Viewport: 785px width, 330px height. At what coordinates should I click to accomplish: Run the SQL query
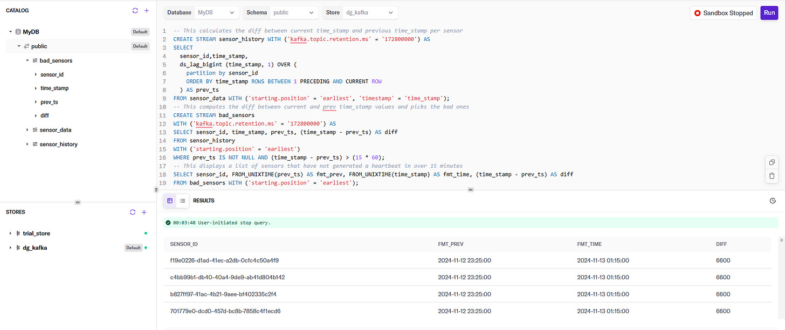click(x=769, y=13)
